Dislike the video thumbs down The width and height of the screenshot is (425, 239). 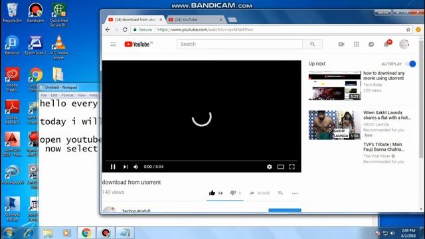[233, 193]
